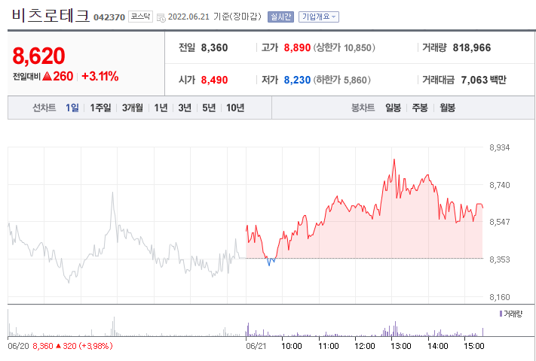
Task: Click the 8,934 y-axis label
Action: pos(499,147)
